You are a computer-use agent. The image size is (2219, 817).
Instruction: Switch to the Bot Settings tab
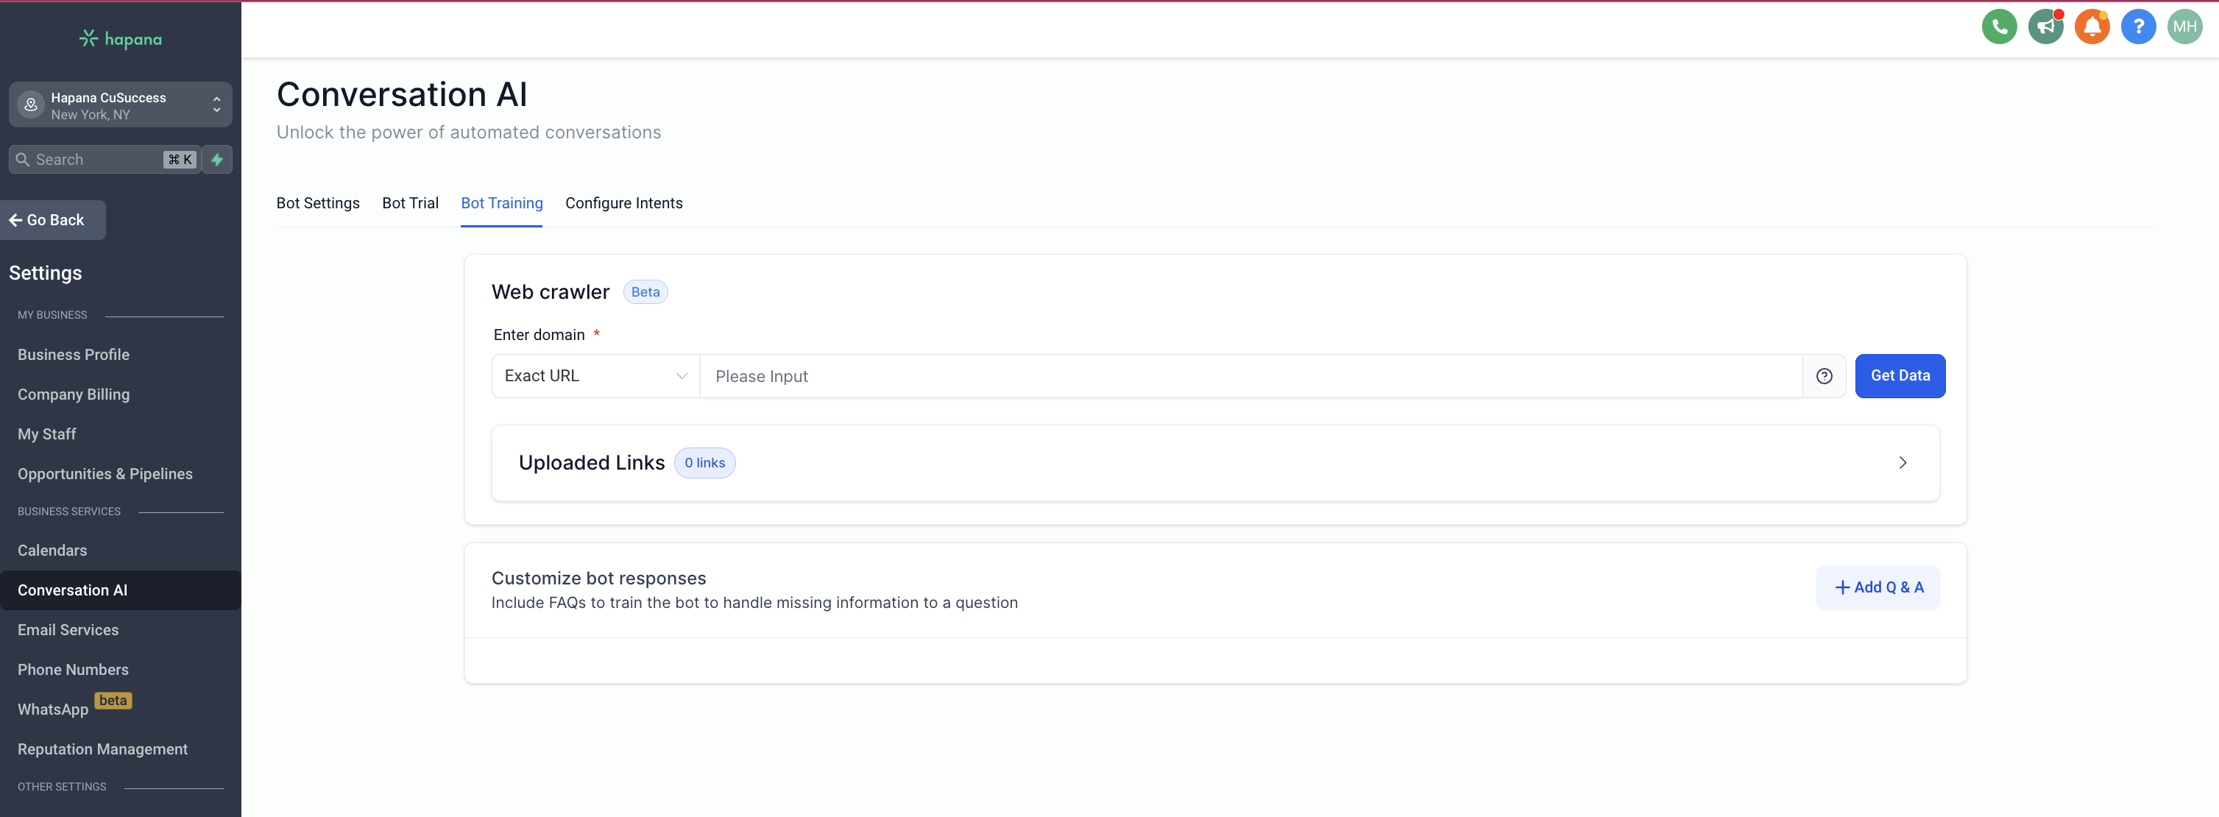(x=318, y=203)
